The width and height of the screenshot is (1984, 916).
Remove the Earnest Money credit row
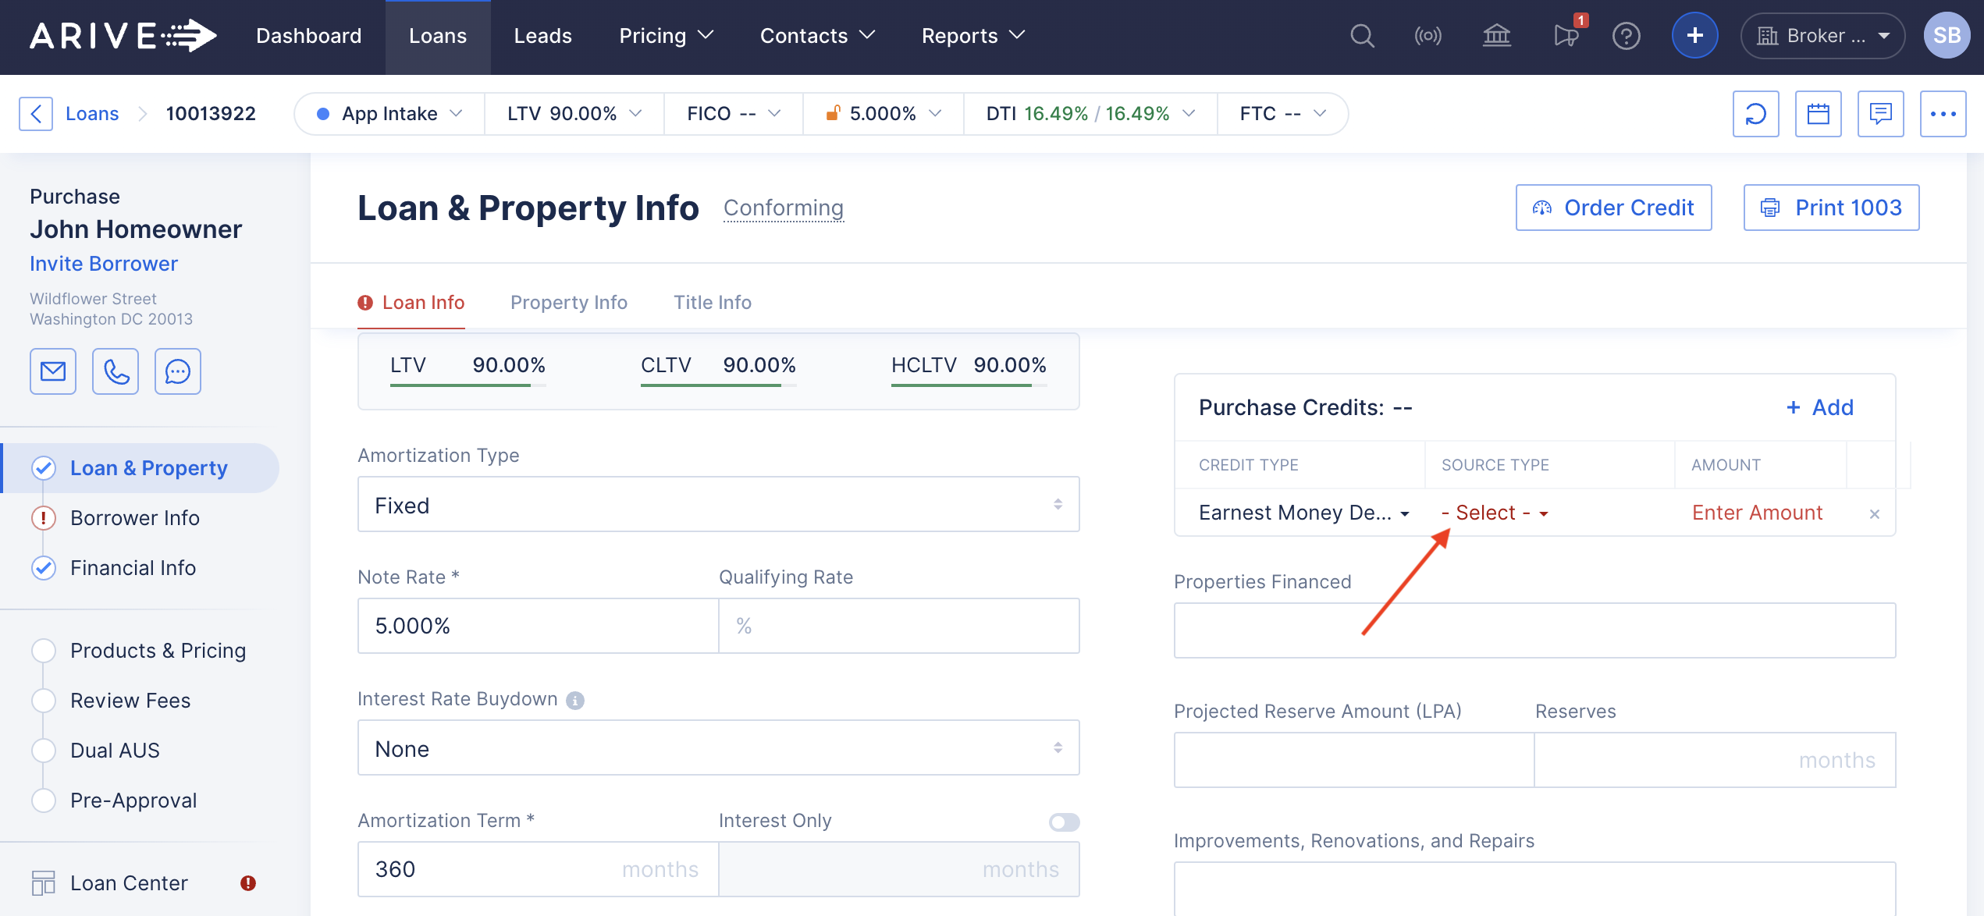[x=1874, y=514]
